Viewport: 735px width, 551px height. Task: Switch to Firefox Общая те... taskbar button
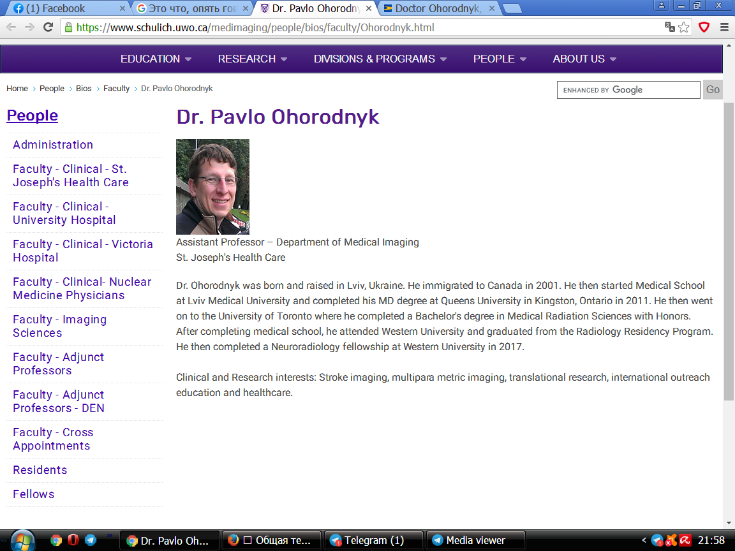coord(271,541)
